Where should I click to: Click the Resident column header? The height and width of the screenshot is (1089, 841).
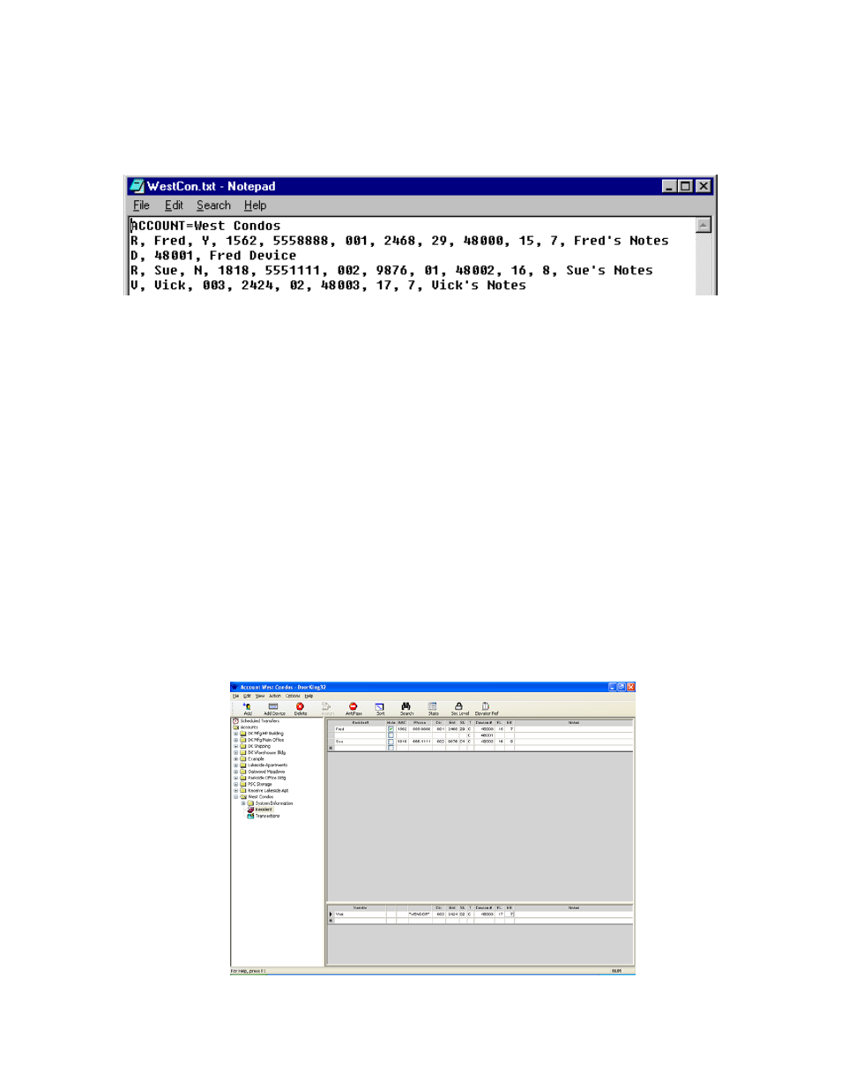(361, 722)
